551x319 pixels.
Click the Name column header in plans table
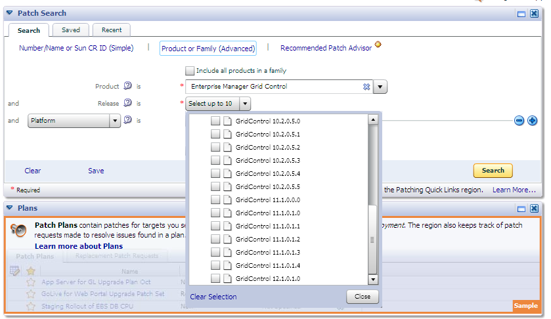[x=129, y=271]
